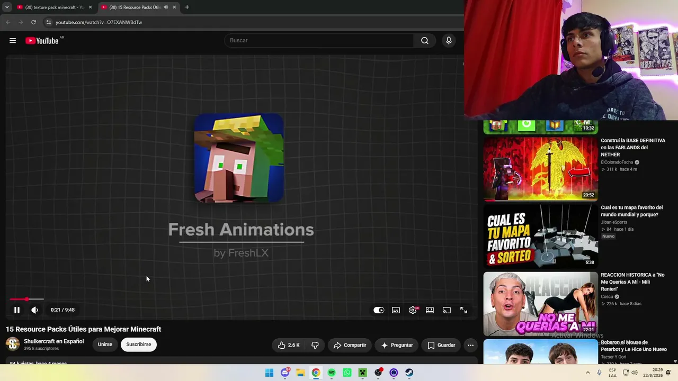Viewport: 678px width, 381px height.
Task: Enter full screen mode
Action: tap(463, 310)
